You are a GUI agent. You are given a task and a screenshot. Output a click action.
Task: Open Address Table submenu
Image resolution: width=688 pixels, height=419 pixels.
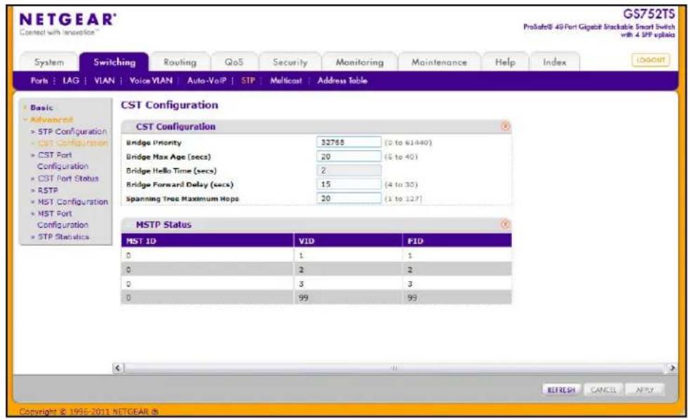pos(342,81)
